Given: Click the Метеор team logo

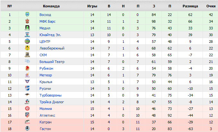Looking at the screenshot, I should (27, 75).
